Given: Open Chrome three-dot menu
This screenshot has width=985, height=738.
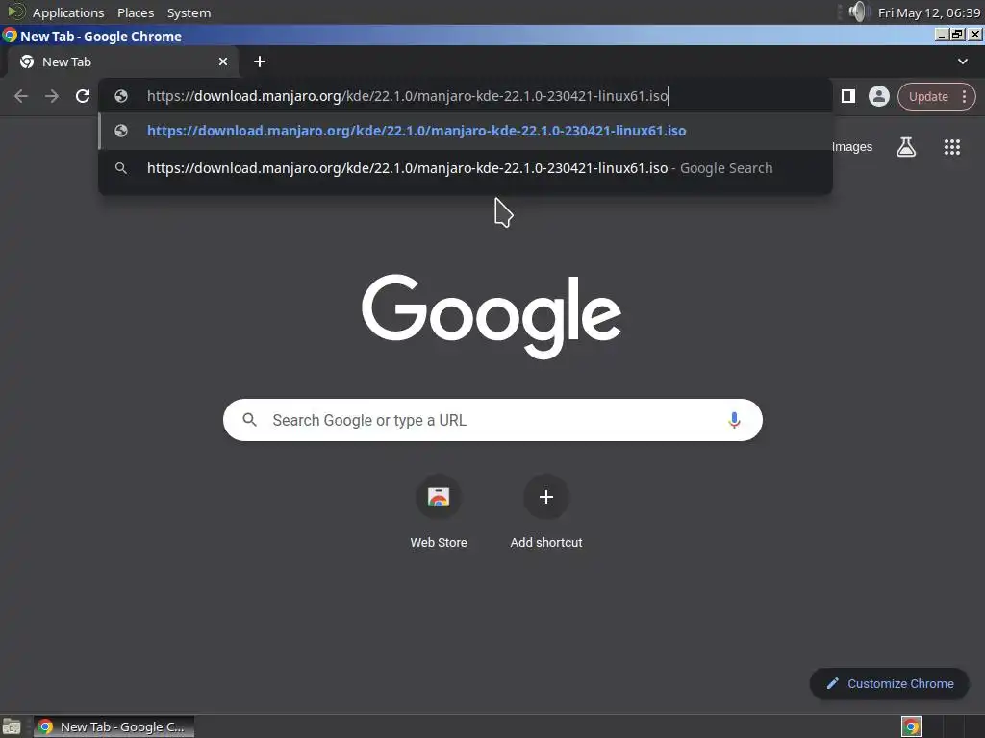Looking at the screenshot, I should [x=964, y=97].
